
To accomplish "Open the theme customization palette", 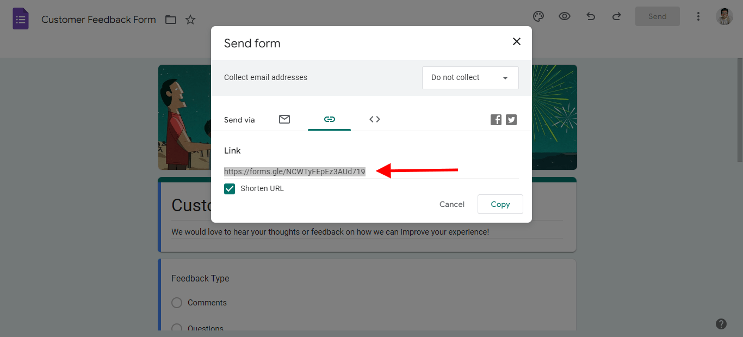I will point(538,16).
